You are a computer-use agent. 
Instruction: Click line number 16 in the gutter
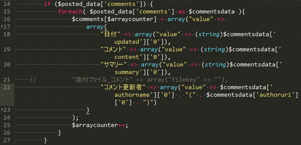(7, 19)
